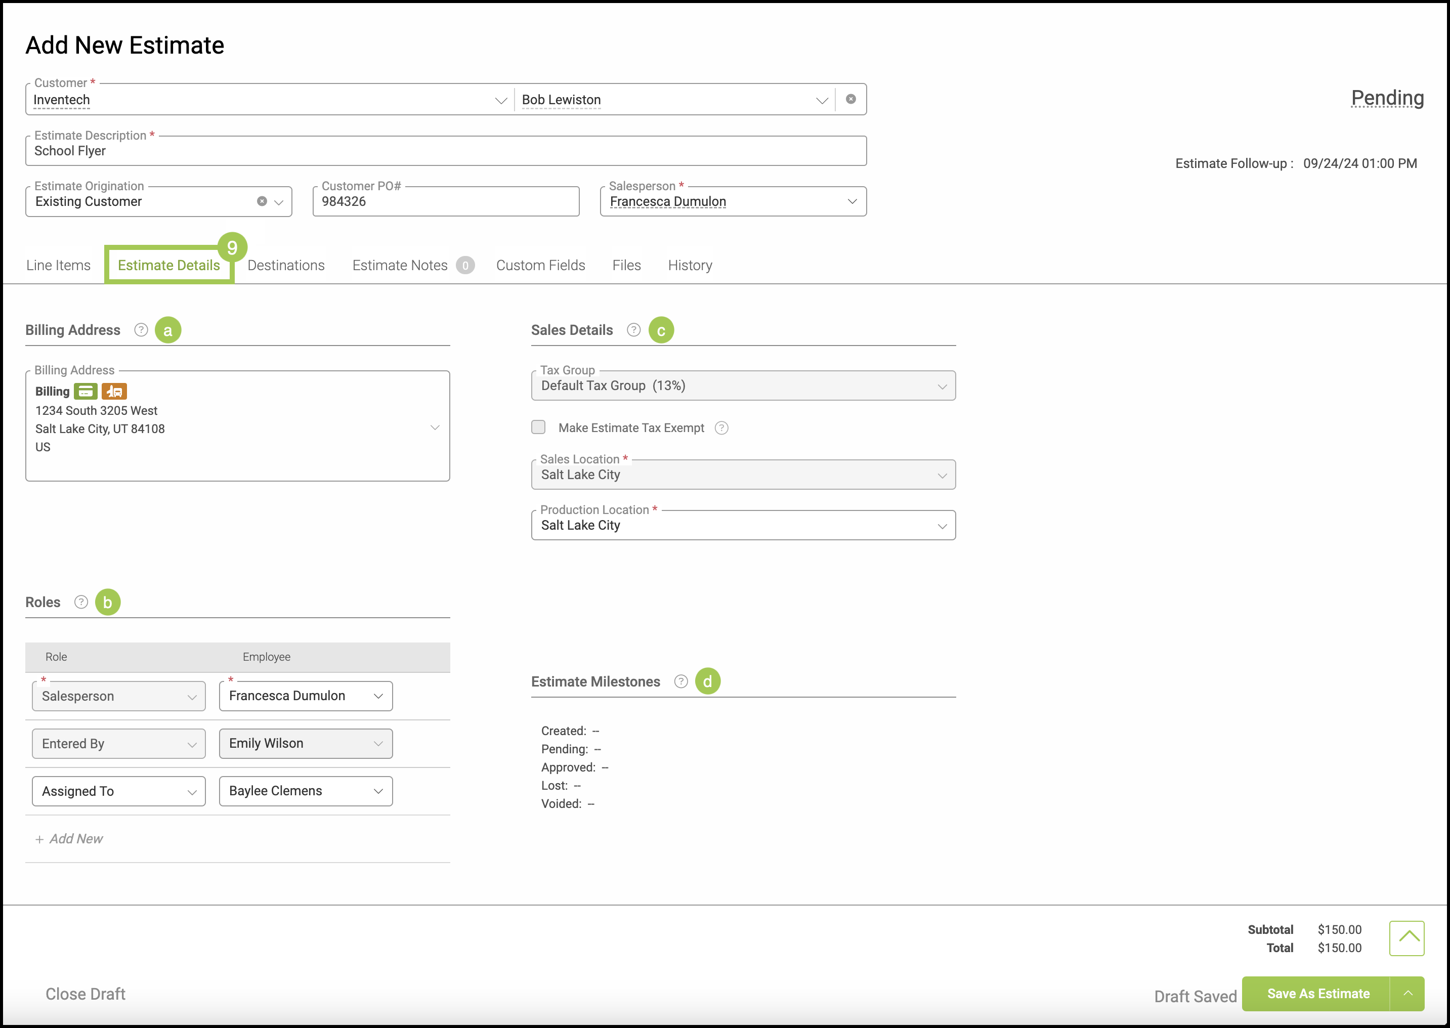Clear the Customer field with the X icon
1450x1028 pixels.
[x=851, y=99]
